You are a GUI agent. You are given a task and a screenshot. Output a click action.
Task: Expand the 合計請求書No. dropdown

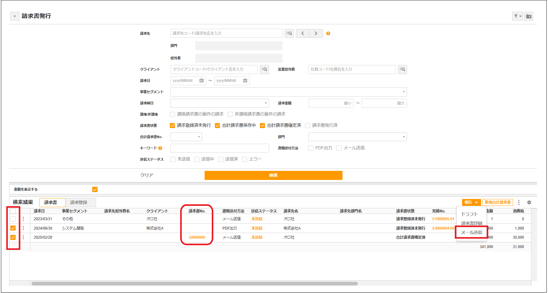click(199, 137)
